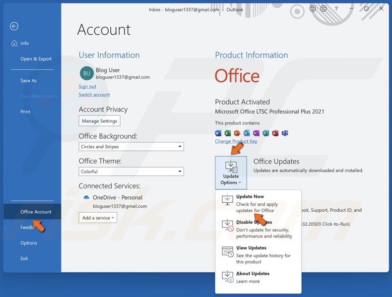Click the Change Product Key link
This screenshot has height=297, width=392.
236,141
